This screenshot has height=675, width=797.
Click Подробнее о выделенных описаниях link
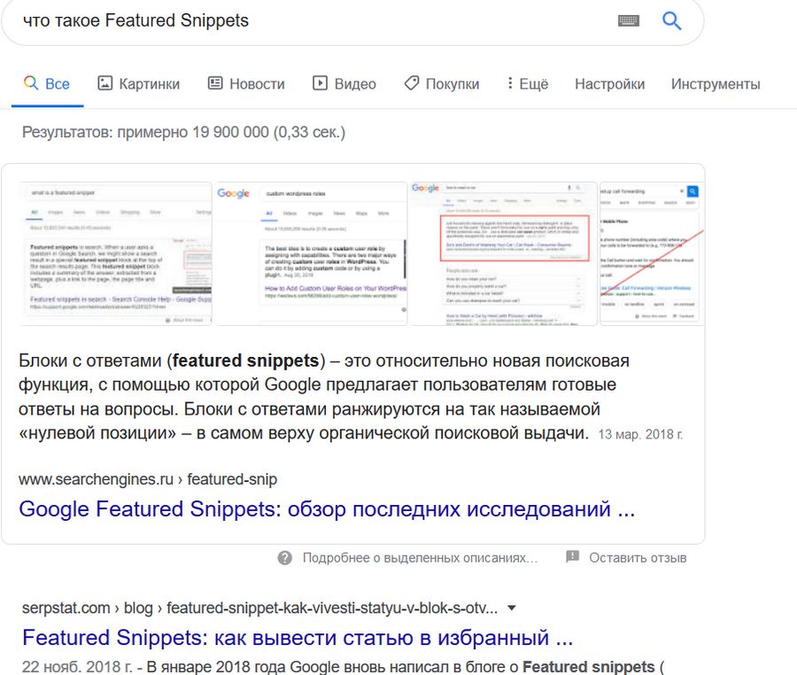click(x=420, y=558)
